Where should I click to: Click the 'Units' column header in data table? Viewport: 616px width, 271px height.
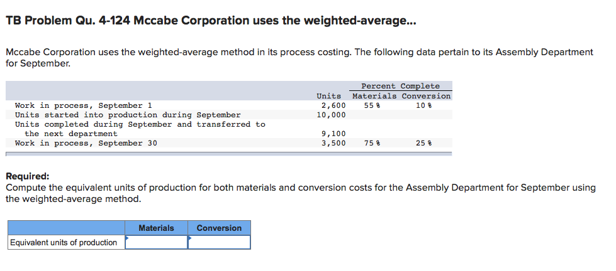click(x=329, y=96)
